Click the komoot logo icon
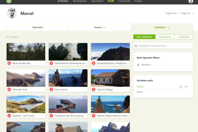198x132 pixels. click(9, 1)
